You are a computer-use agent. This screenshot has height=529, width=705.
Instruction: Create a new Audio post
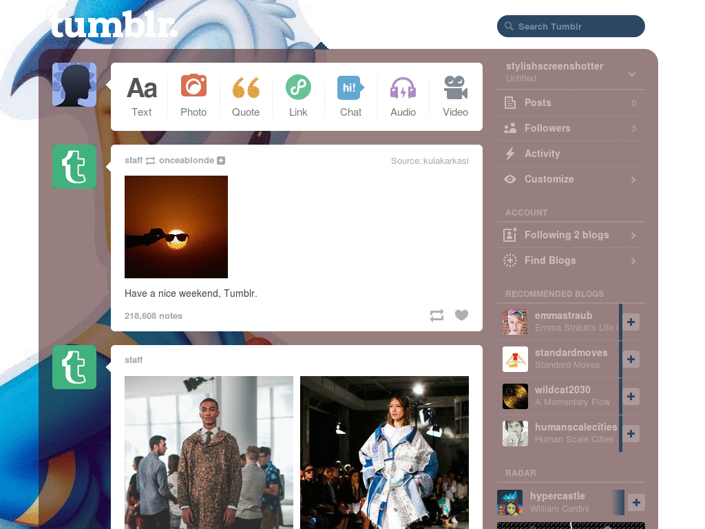tap(403, 96)
